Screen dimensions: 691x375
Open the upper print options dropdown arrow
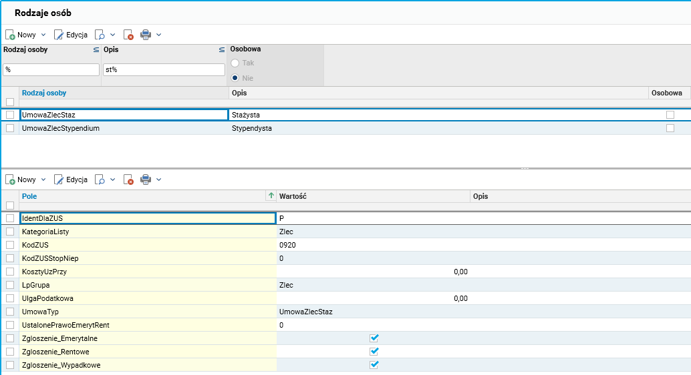(x=159, y=34)
